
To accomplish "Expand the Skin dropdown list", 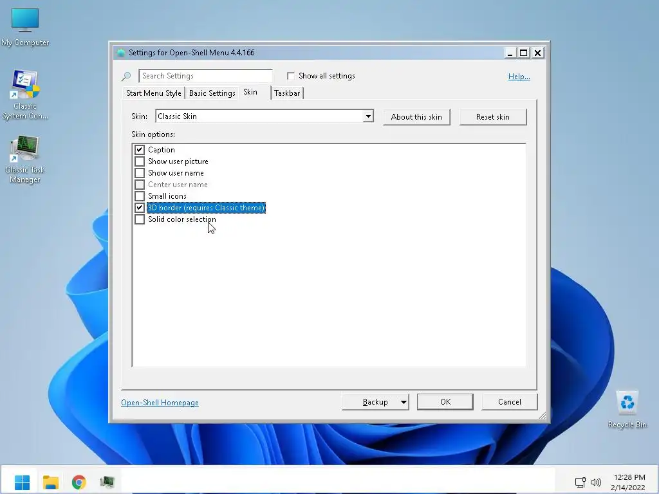I will click(x=368, y=116).
